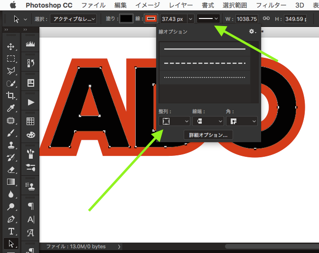Select the Move tool
The width and height of the screenshot is (319, 253).
pyautogui.click(x=11, y=46)
